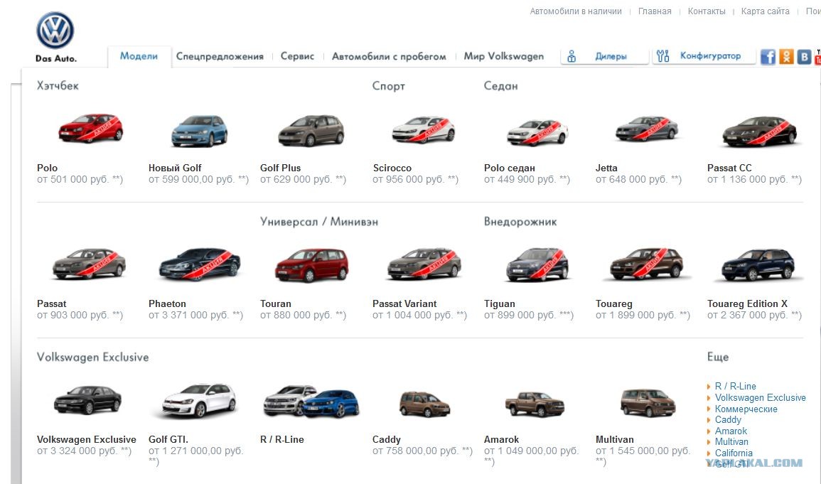
Task: Click the Jetta model name
Action: point(606,168)
